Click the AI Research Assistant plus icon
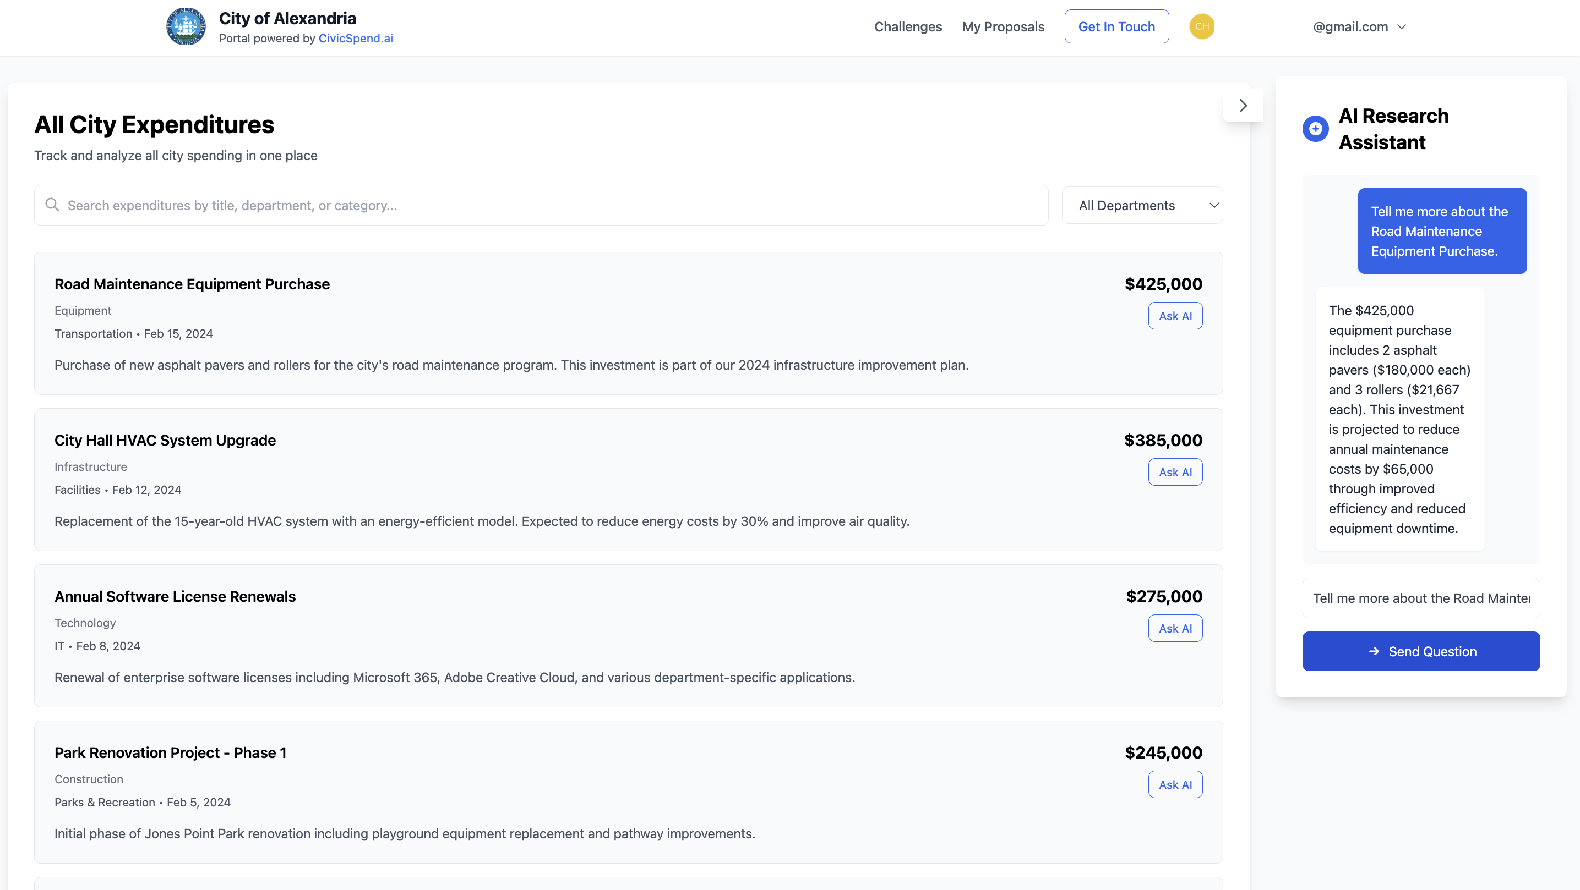Screen dimensions: 1580x890 point(1315,129)
